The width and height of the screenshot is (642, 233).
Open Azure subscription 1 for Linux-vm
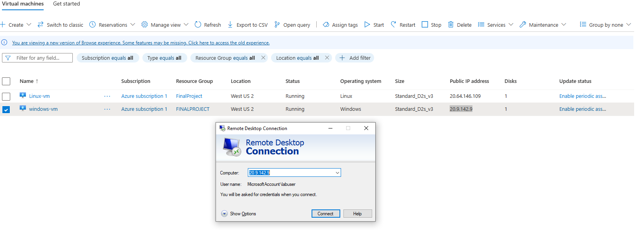pos(144,96)
